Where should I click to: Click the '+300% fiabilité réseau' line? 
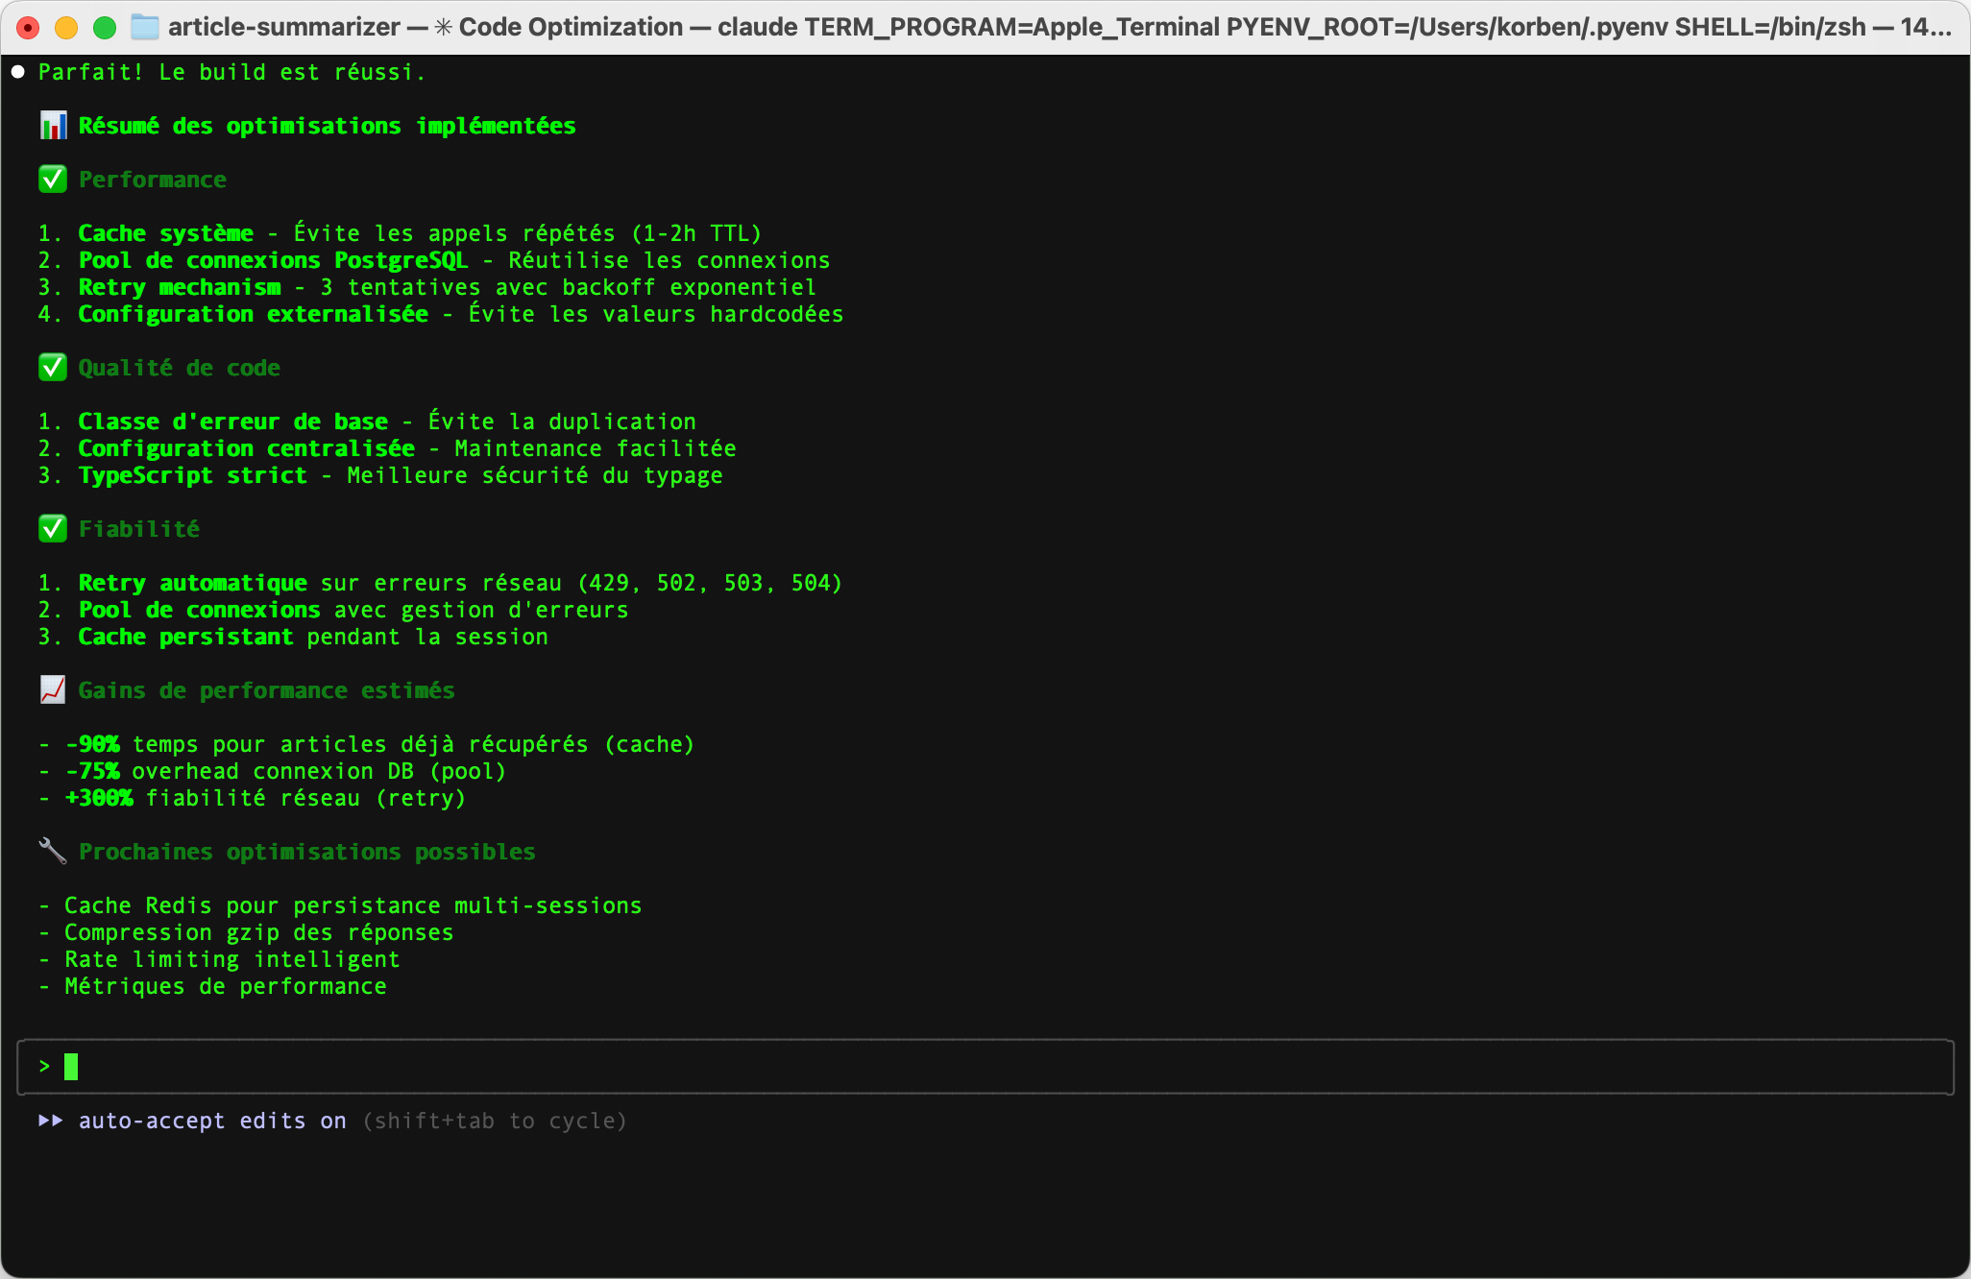click(x=253, y=798)
